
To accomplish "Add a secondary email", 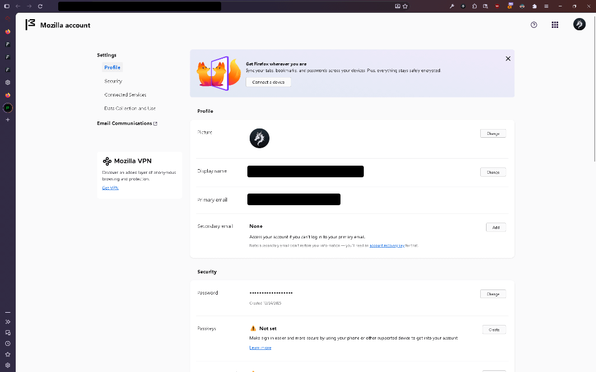I will click(x=496, y=227).
